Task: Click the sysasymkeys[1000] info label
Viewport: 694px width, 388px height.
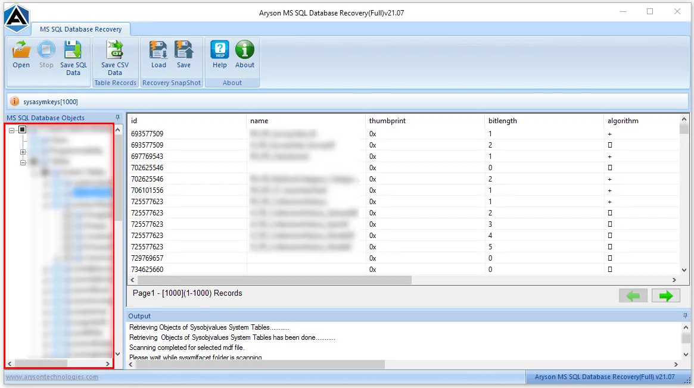Action: [x=51, y=102]
